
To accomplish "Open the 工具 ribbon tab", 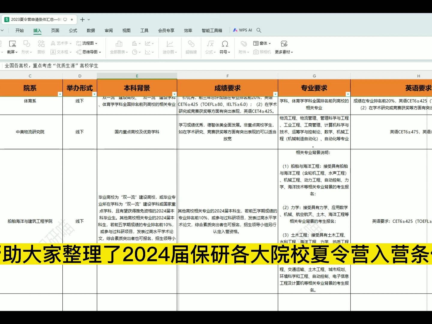I will (x=144, y=30).
